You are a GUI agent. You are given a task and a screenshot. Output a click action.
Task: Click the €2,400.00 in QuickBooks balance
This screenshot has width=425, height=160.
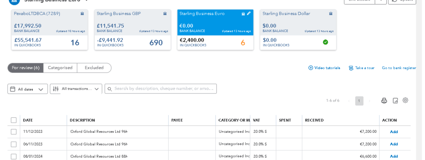click(x=192, y=40)
